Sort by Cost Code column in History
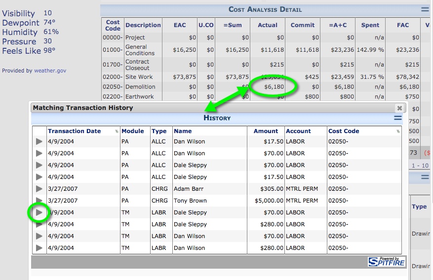The height and width of the screenshot is (280, 433). click(344, 131)
